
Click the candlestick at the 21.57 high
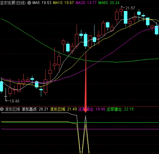[121, 10]
